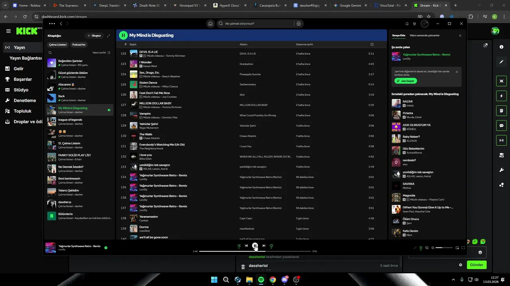Click the Gönder button in Kick chat
The image size is (510, 286).
[477, 265]
